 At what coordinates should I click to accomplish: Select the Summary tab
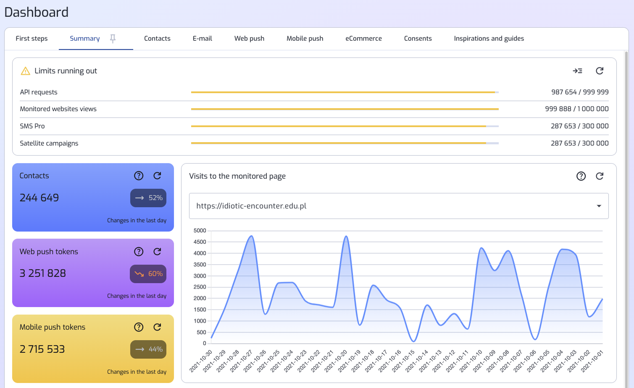coord(85,39)
